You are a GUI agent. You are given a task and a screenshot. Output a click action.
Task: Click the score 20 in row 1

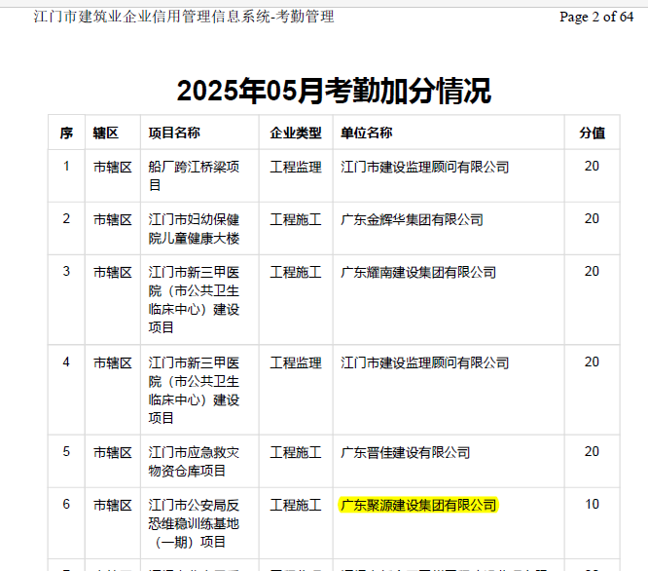point(592,167)
